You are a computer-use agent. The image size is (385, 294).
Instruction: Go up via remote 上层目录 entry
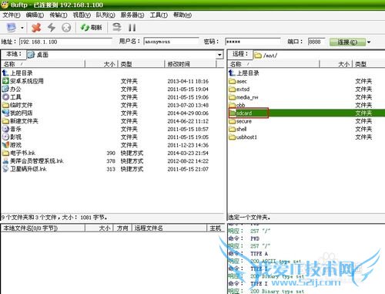244,73
